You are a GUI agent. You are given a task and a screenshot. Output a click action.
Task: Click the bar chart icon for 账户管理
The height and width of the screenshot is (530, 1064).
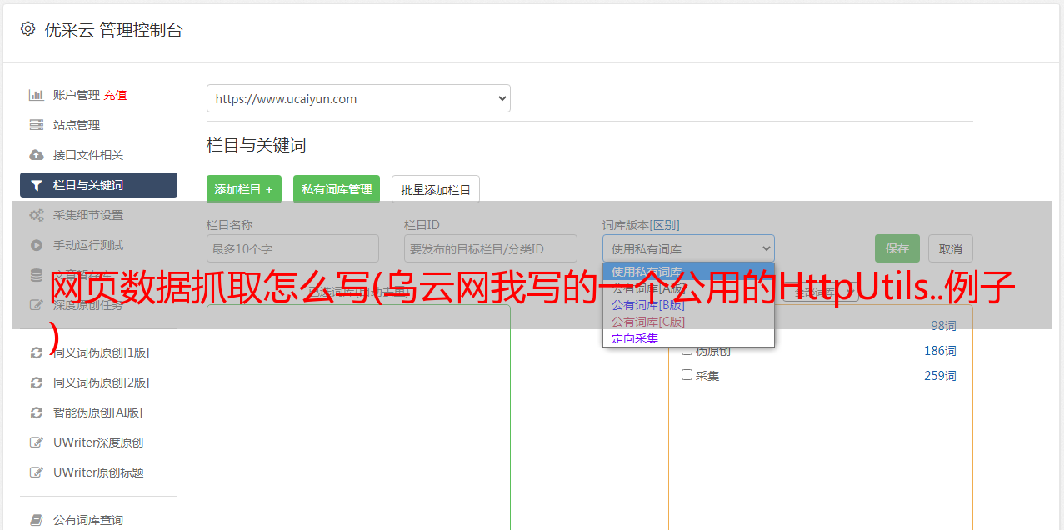point(37,95)
